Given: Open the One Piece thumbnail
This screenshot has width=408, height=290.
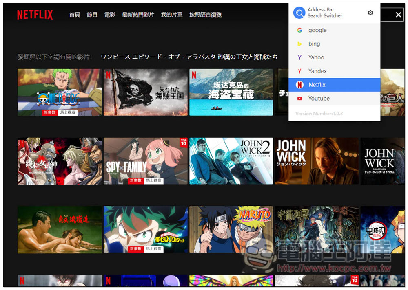Looking at the screenshot, I should tap(60, 92).
